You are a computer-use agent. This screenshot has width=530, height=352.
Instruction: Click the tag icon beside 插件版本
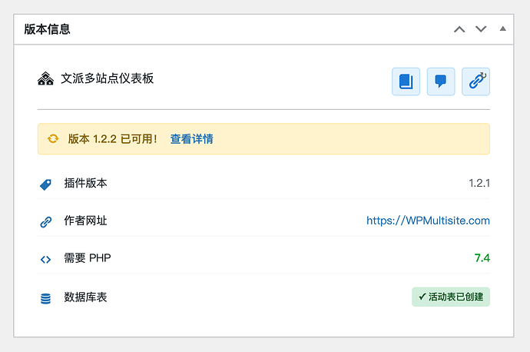pyautogui.click(x=45, y=184)
